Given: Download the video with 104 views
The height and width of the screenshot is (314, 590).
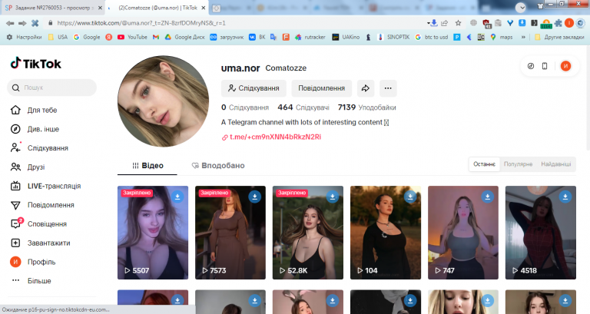Looking at the screenshot, I should coord(409,197).
